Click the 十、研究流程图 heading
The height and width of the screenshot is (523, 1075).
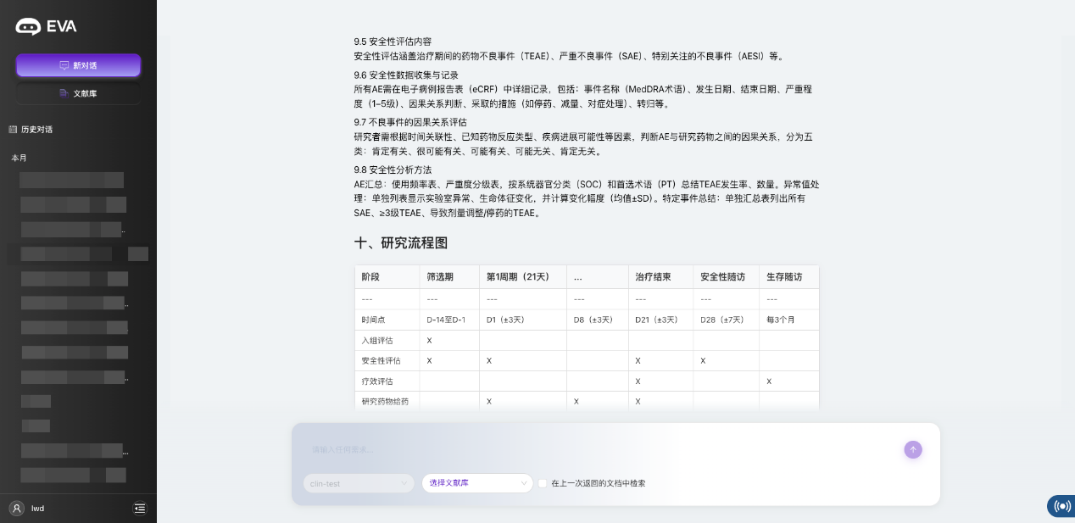(x=400, y=243)
